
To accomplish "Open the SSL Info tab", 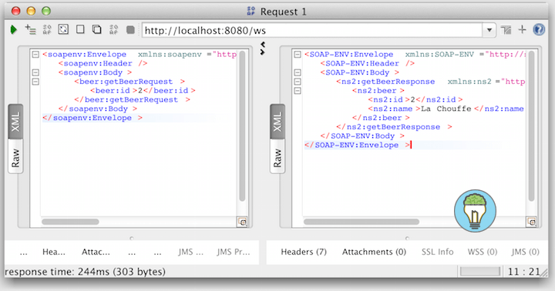I will point(438,252).
